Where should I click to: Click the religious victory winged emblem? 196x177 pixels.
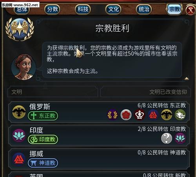[20, 29]
